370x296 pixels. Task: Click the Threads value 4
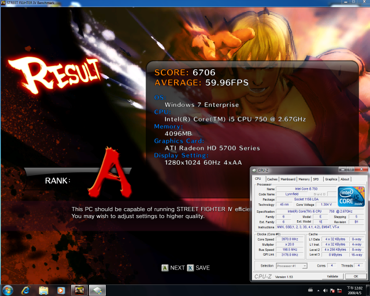[x=358, y=265]
